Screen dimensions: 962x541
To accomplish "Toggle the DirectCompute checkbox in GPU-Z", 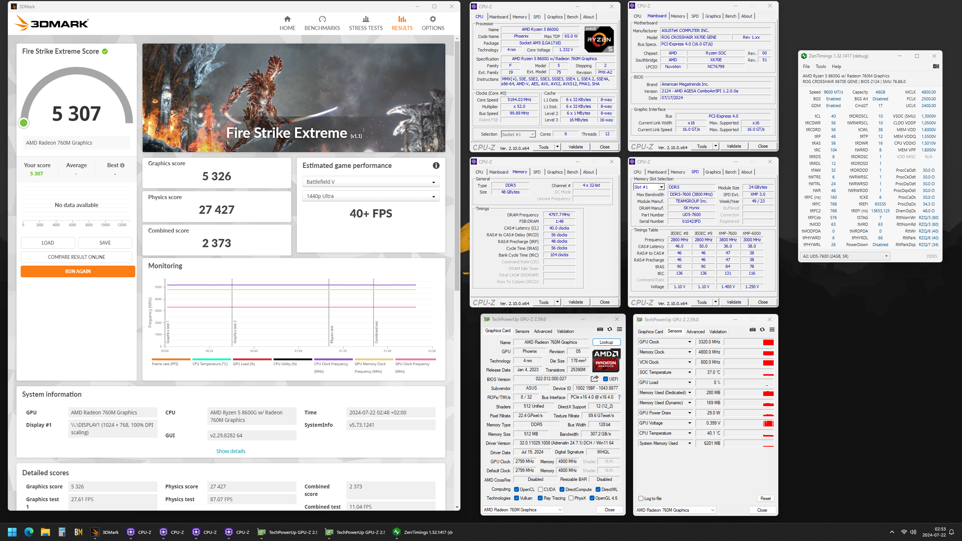I will click(x=562, y=489).
